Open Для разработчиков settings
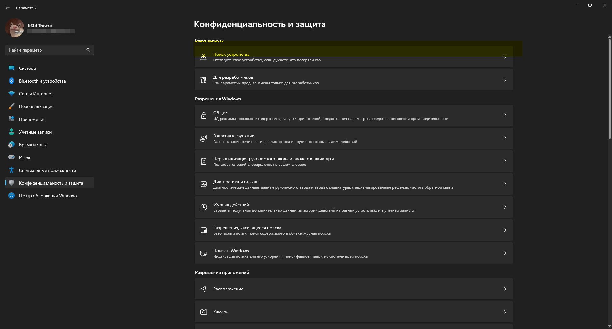Image resolution: width=612 pixels, height=329 pixels. click(354, 80)
